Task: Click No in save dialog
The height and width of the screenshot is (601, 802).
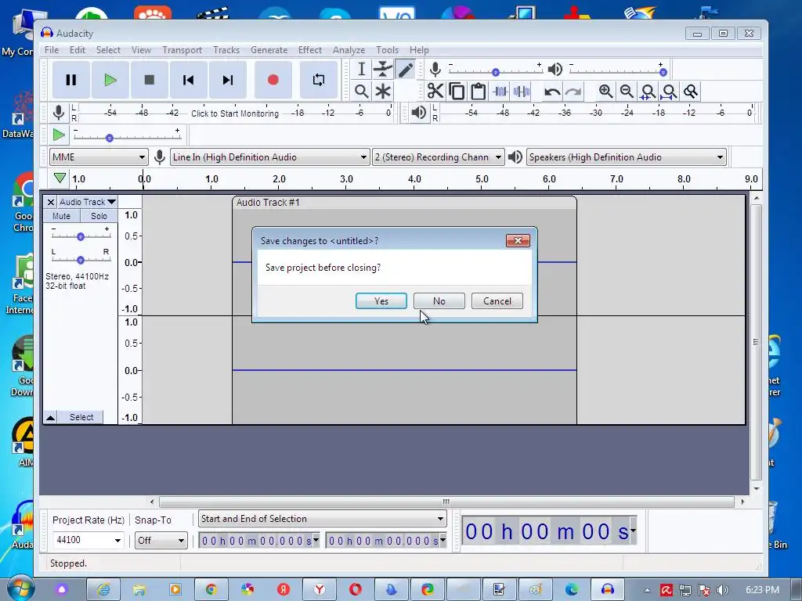Action: point(439,301)
